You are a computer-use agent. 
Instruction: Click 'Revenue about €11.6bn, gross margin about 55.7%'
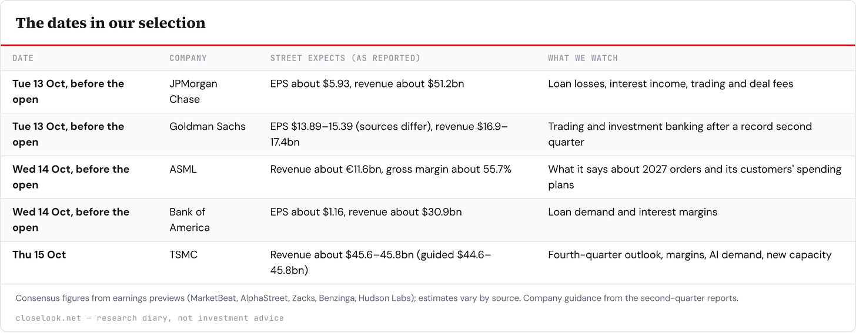390,169
